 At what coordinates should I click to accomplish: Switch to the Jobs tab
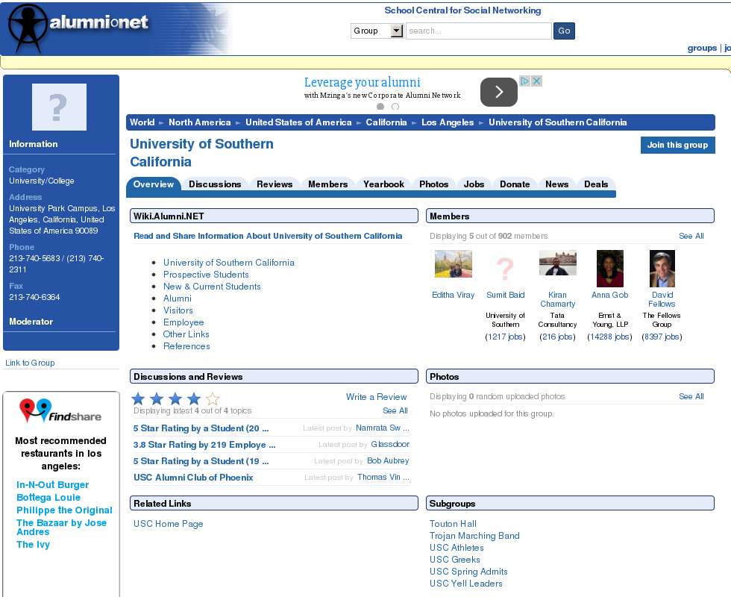(x=474, y=184)
